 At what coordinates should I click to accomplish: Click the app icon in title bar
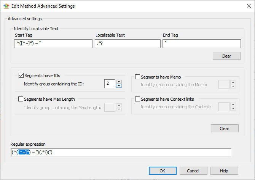pos(6,6)
